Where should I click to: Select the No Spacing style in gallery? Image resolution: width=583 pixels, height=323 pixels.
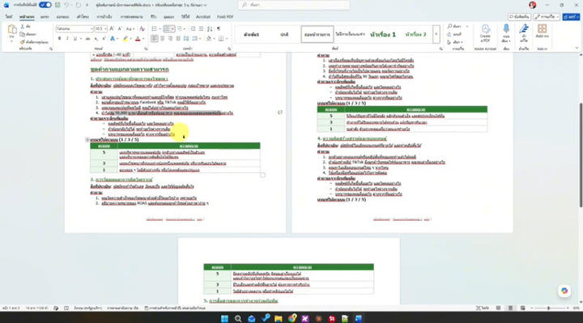point(350,34)
